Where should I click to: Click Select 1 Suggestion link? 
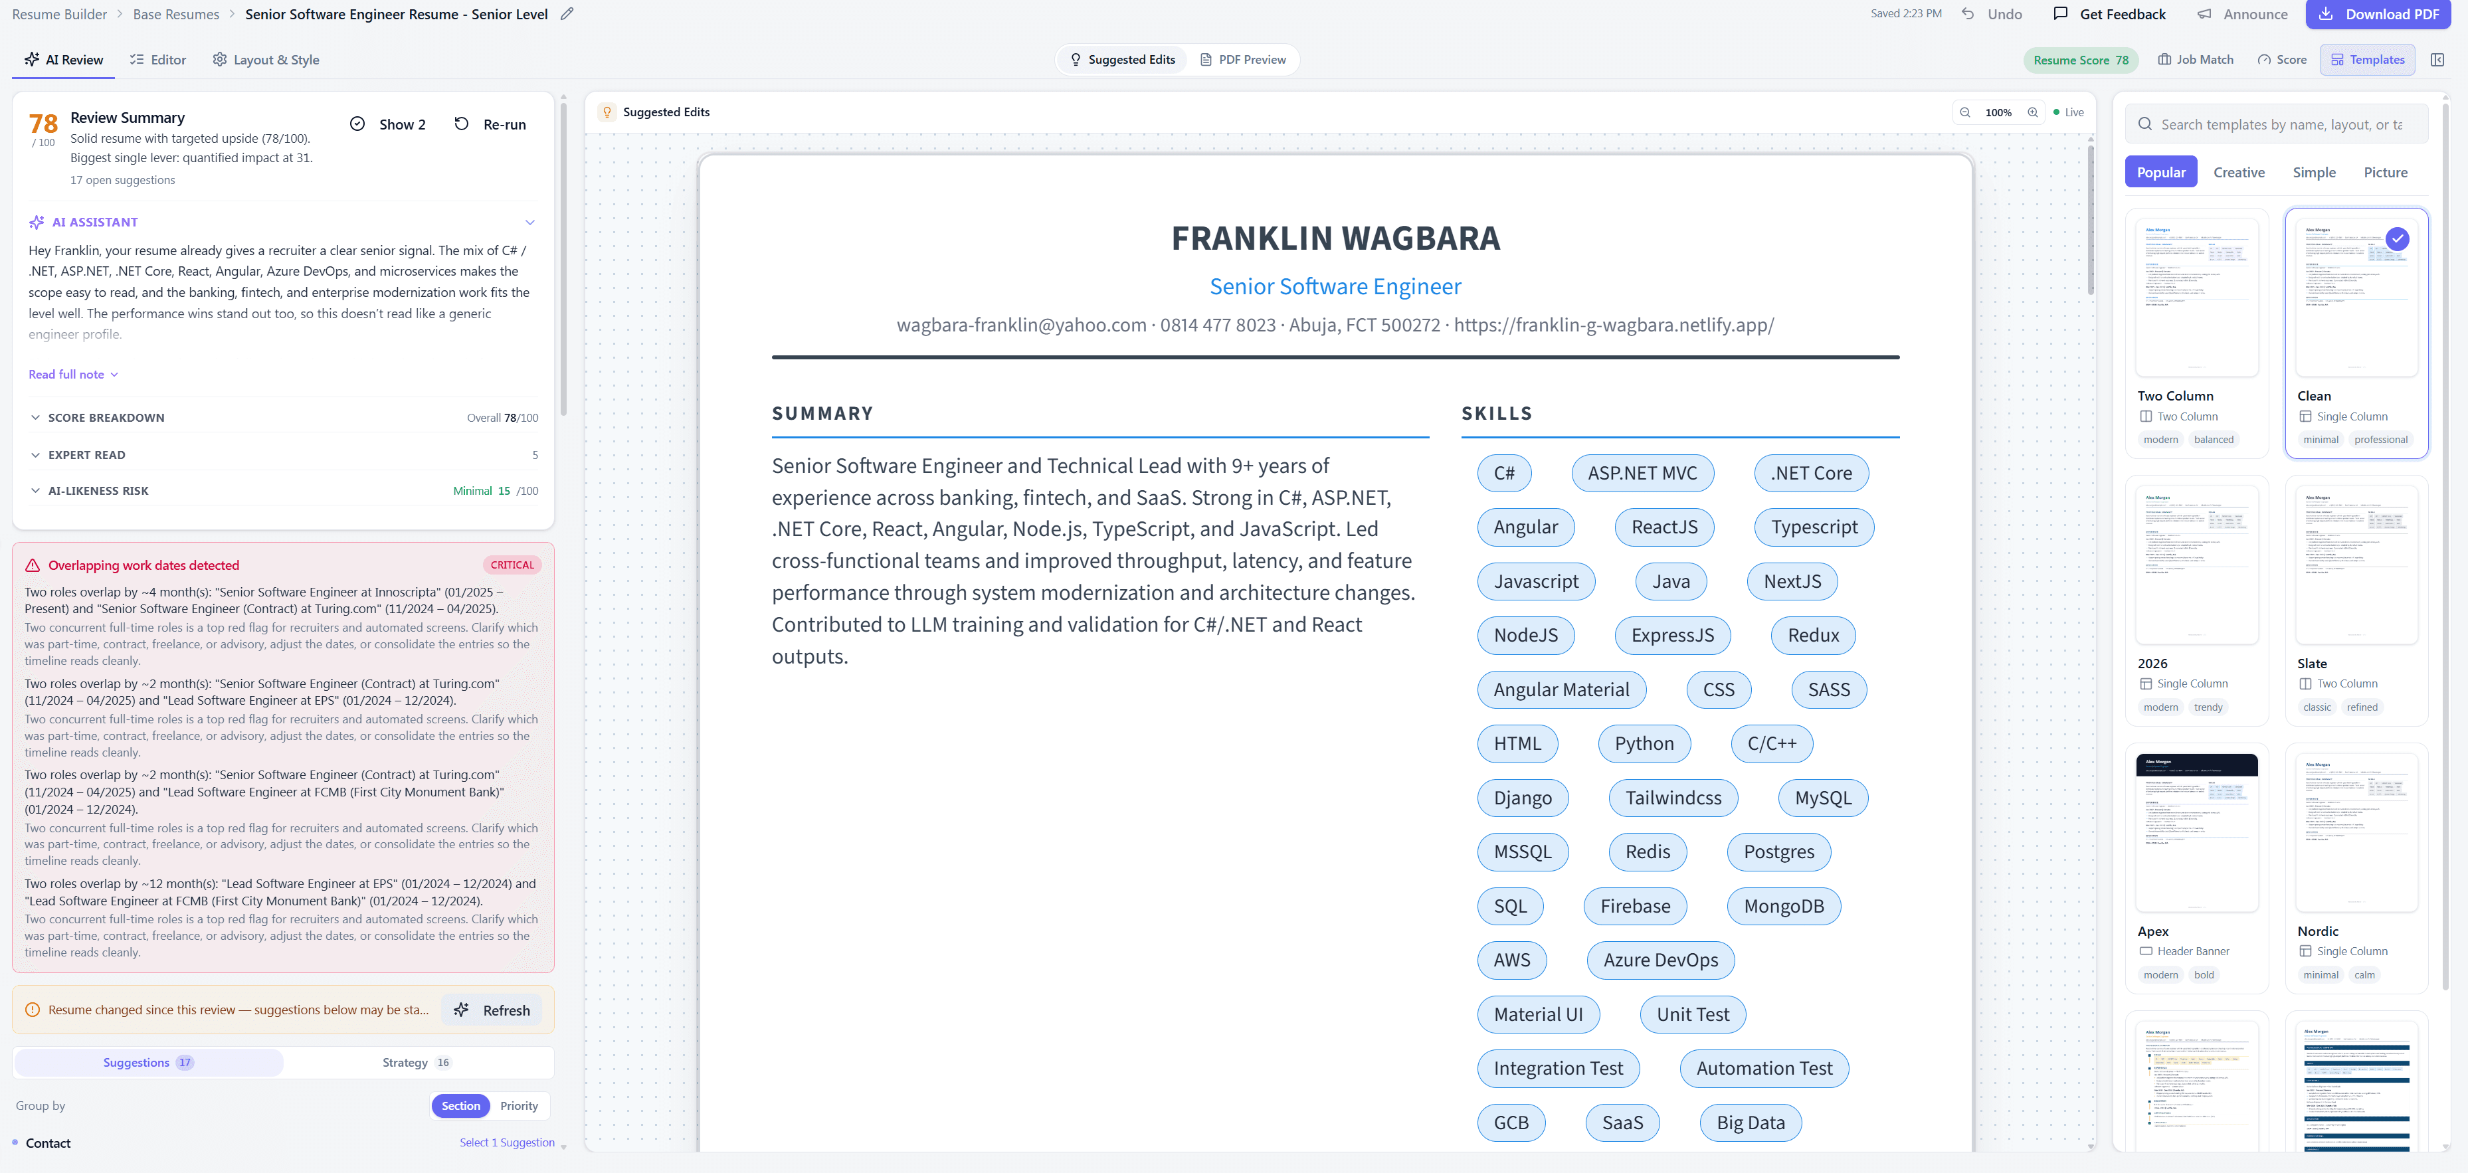(x=507, y=1143)
